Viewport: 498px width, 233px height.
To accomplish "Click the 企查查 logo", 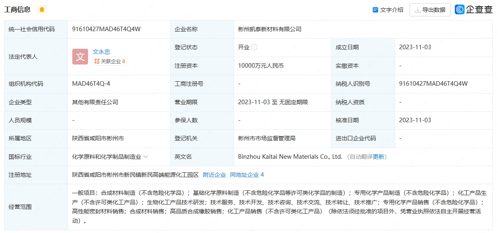I will [474, 9].
